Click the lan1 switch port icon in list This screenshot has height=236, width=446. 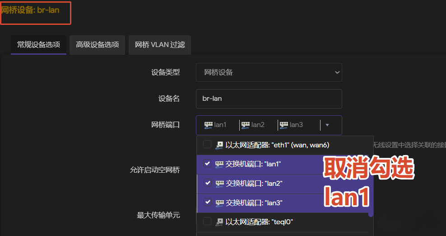[x=219, y=165]
